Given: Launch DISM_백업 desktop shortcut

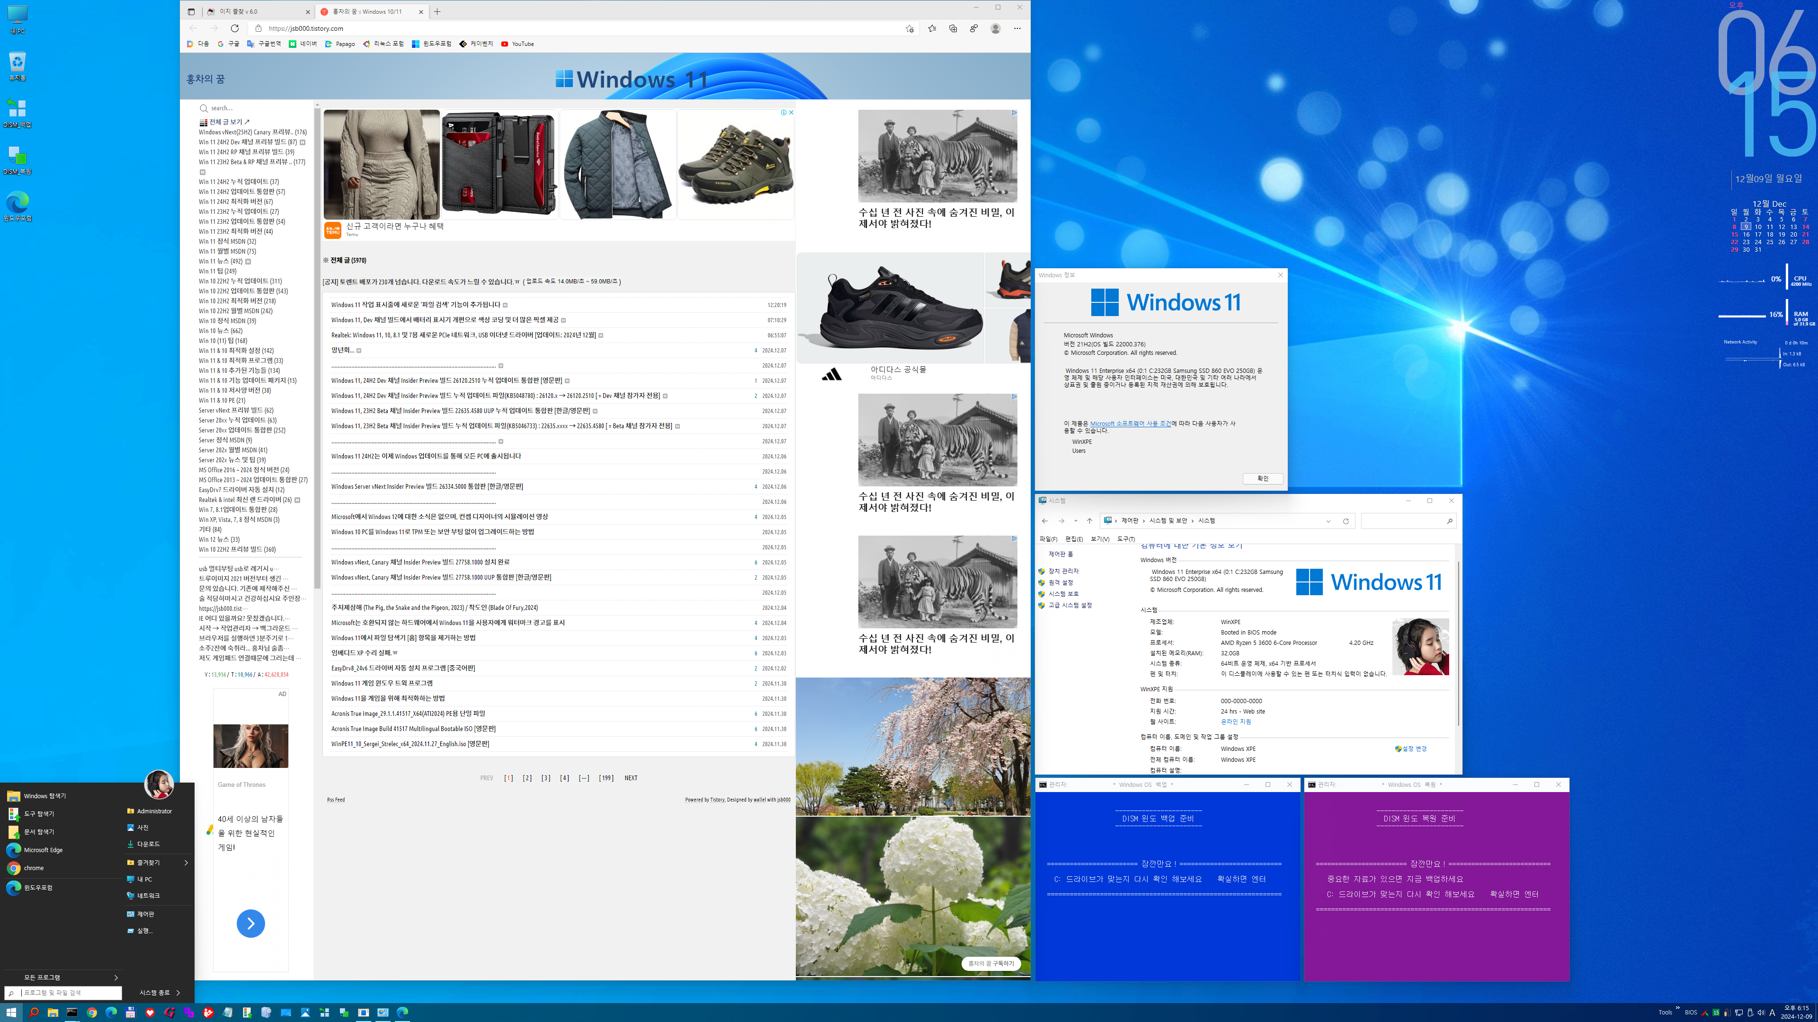Looking at the screenshot, I should (17, 113).
